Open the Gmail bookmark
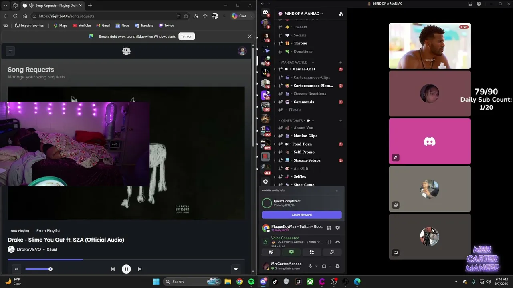Viewport: 513px width, 288px height. pyautogui.click(x=103, y=26)
